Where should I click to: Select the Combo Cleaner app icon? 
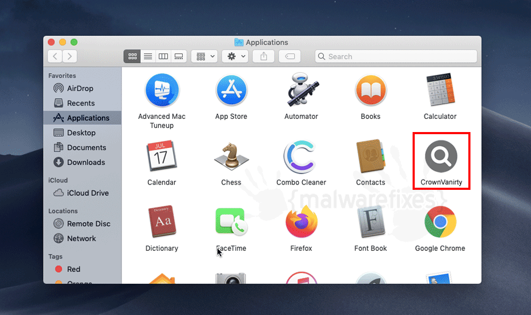(300, 156)
